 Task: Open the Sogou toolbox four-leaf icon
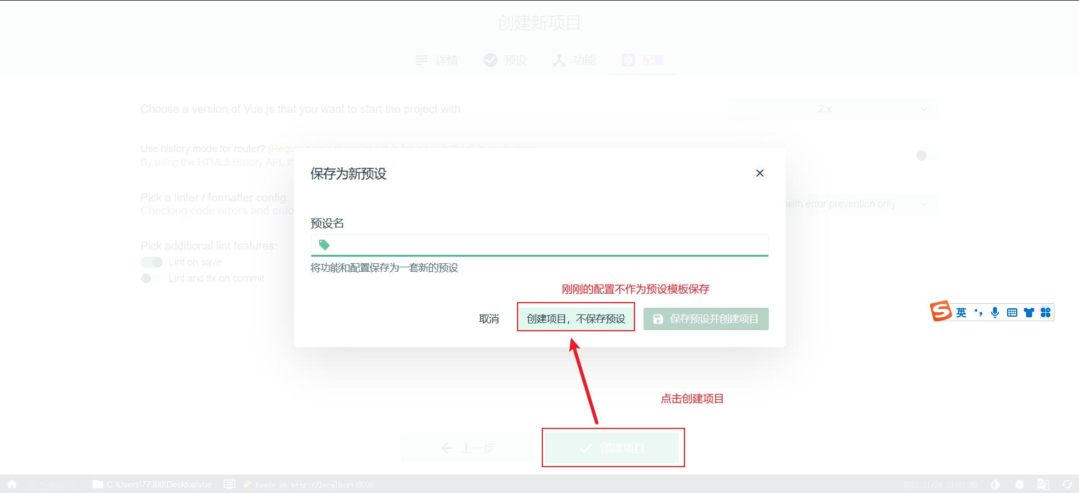(x=1045, y=313)
